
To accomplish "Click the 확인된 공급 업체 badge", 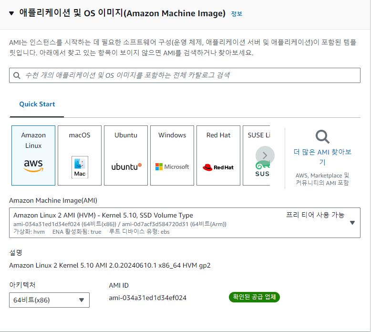I will tap(254, 297).
